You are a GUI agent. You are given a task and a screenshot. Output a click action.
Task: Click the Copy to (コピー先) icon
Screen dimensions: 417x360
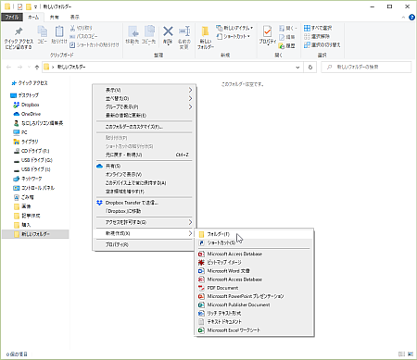(149, 31)
